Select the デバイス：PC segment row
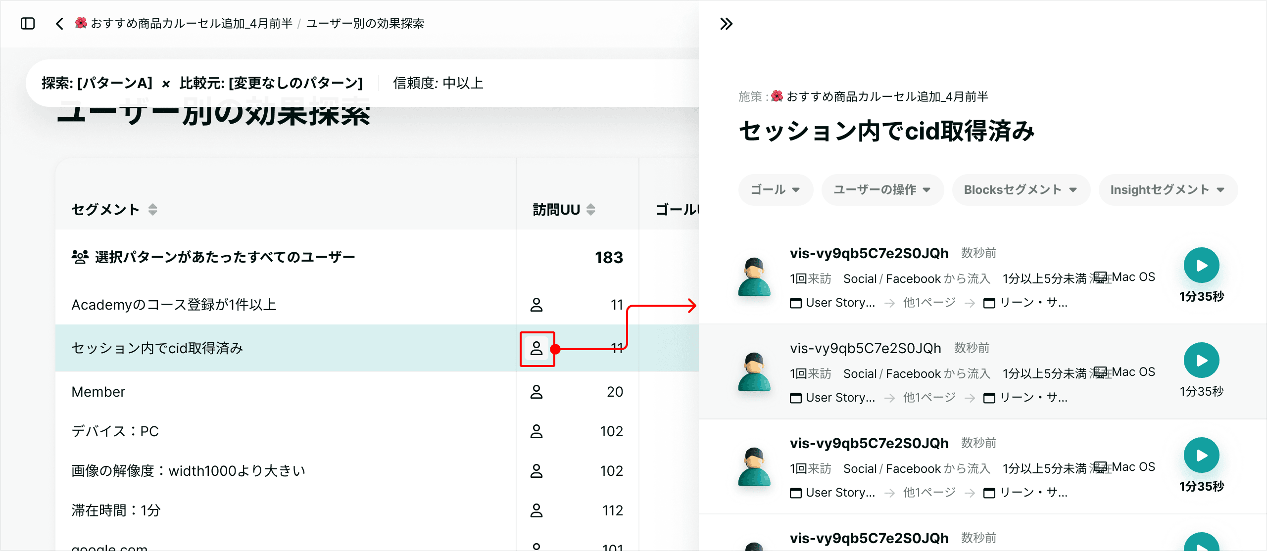The width and height of the screenshot is (1267, 551). tap(377, 431)
